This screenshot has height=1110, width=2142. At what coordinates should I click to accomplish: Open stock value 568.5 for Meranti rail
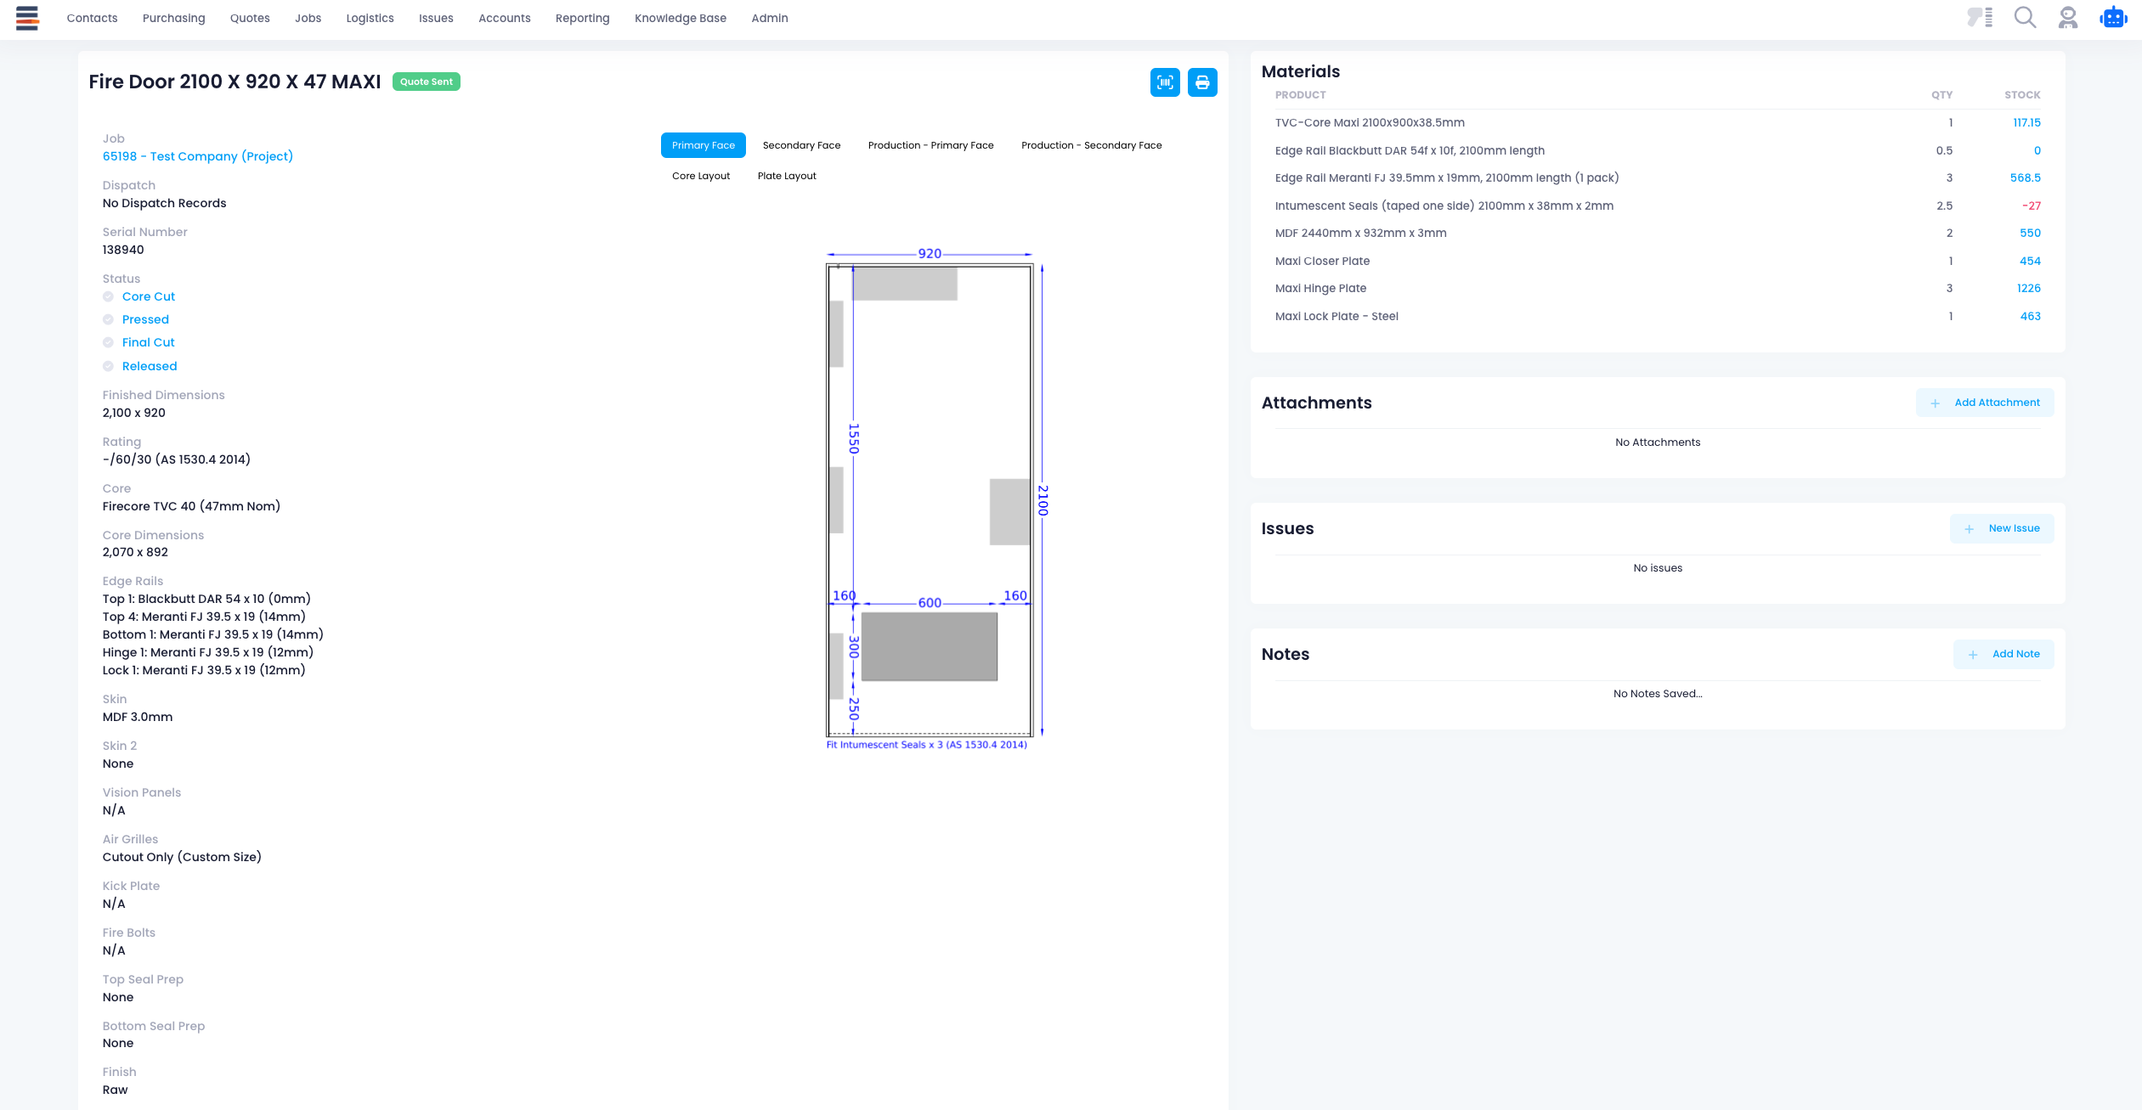(x=2025, y=177)
